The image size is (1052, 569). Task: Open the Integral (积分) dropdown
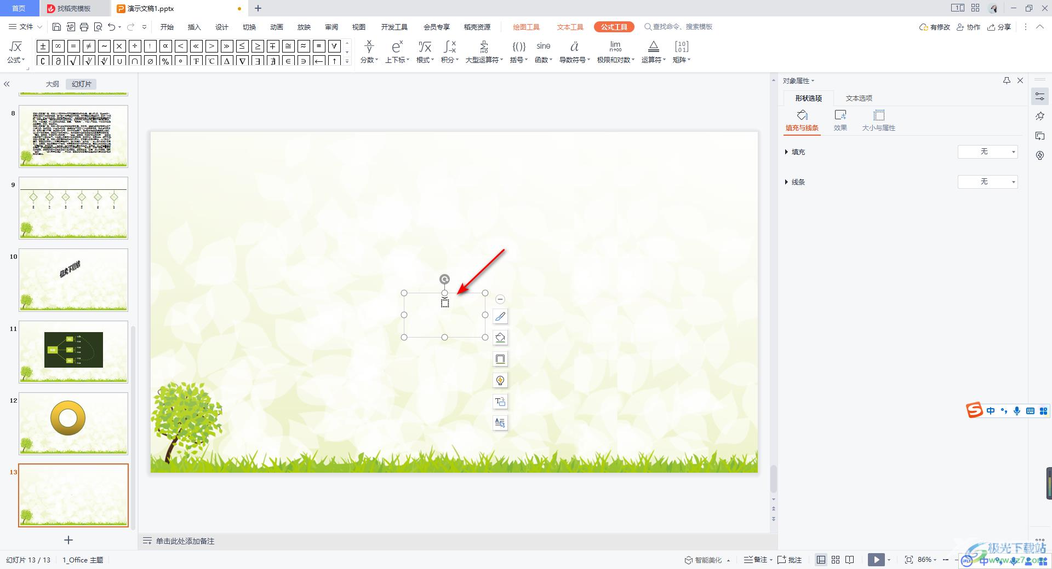(450, 52)
